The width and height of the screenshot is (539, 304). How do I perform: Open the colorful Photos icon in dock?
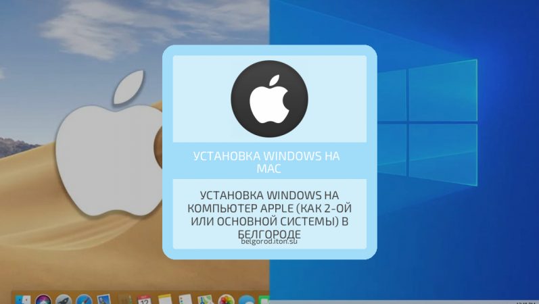[x=226, y=299]
